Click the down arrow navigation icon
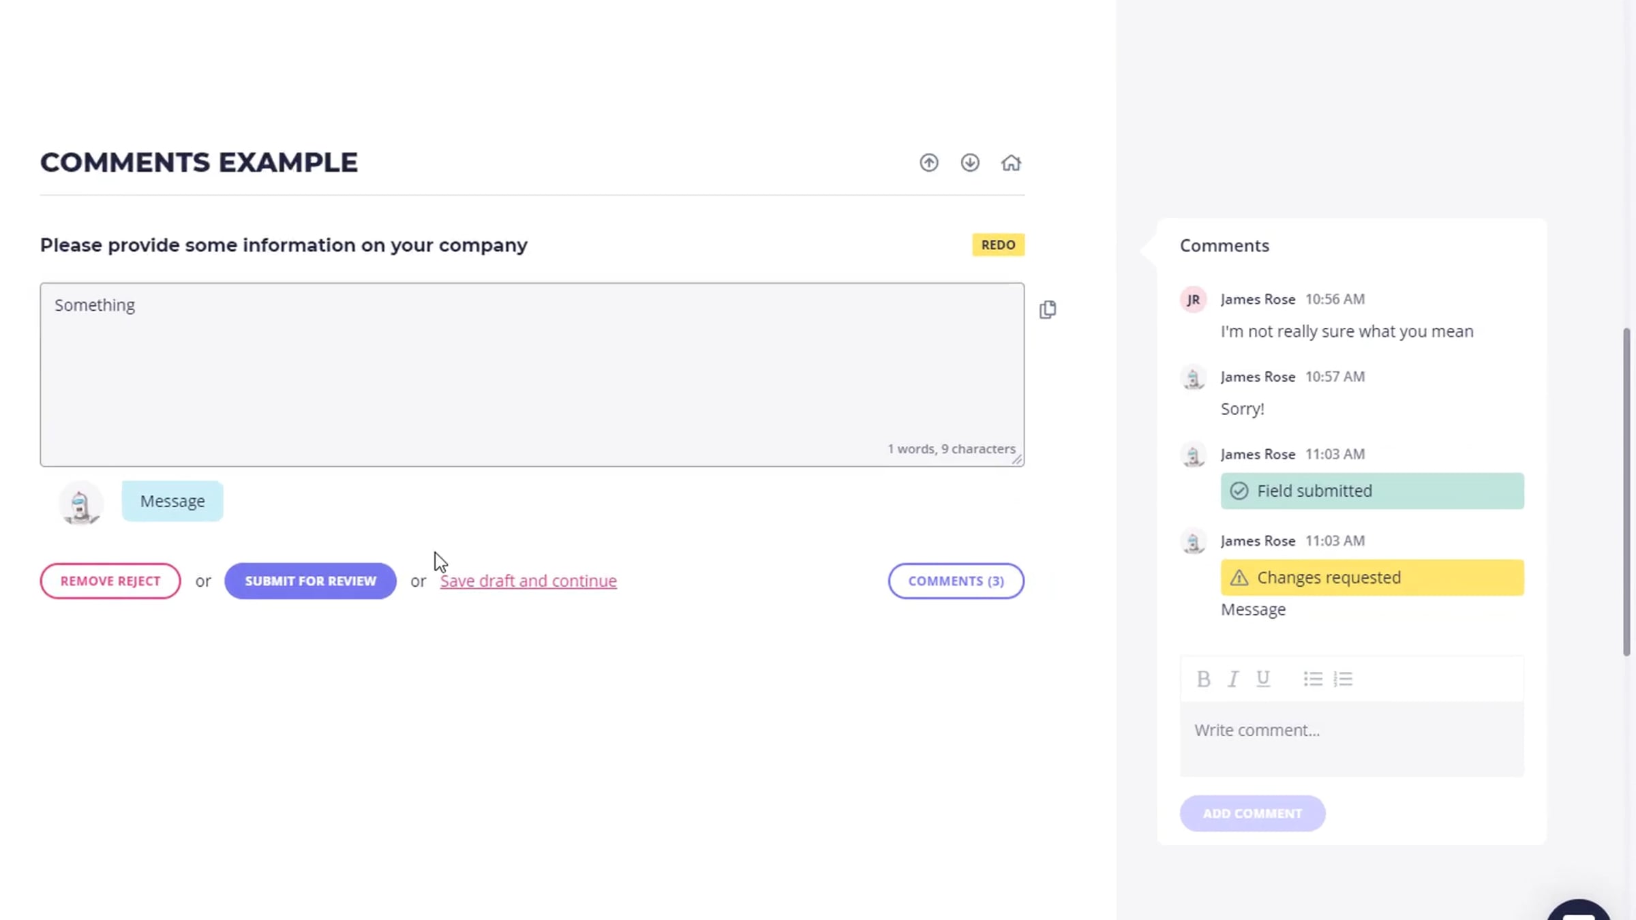The image size is (1636, 920). (x=969, y=163)
